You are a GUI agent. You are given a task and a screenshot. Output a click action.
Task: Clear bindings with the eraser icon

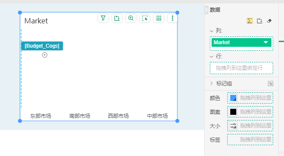coord(269,21)
